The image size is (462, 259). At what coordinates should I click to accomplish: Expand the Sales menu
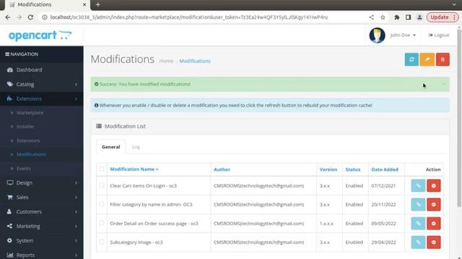pyautogui.click(x=42, y=197)
